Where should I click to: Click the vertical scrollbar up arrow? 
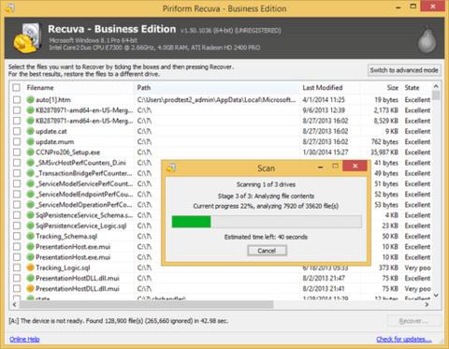pyautogui.click(x=436, y=86)
